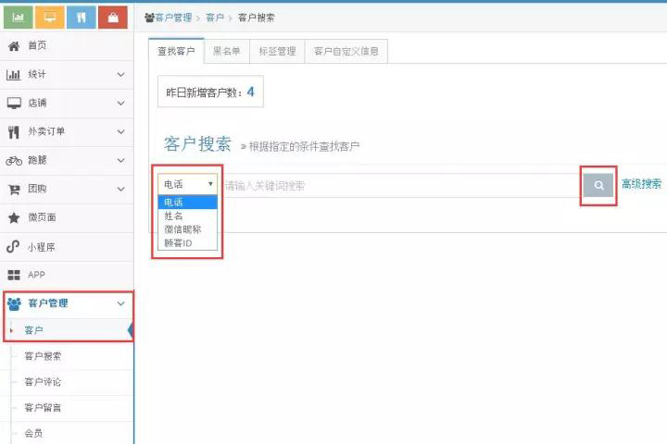Expand the 跑腿 menu chevron

coord(120,160)
